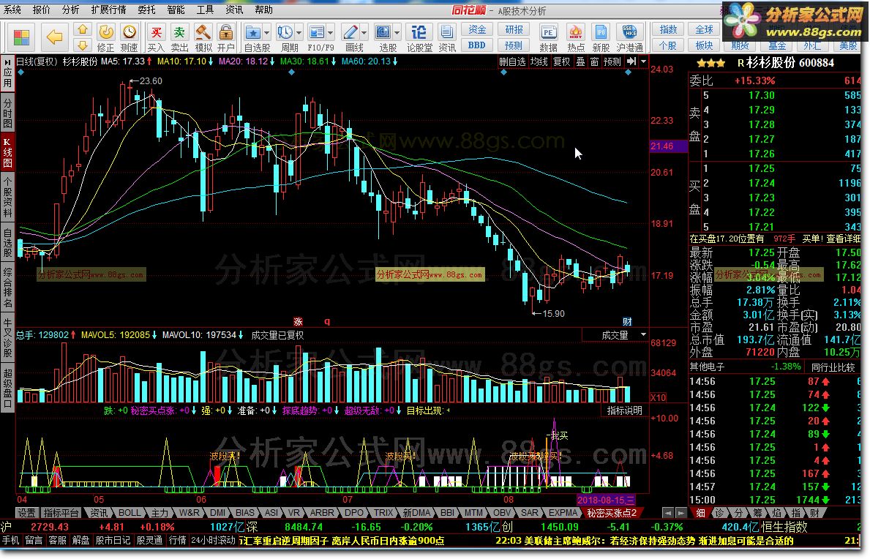Click the 同行业比较 link
This screenshot has width=870, height=559.
coord(833,367)
